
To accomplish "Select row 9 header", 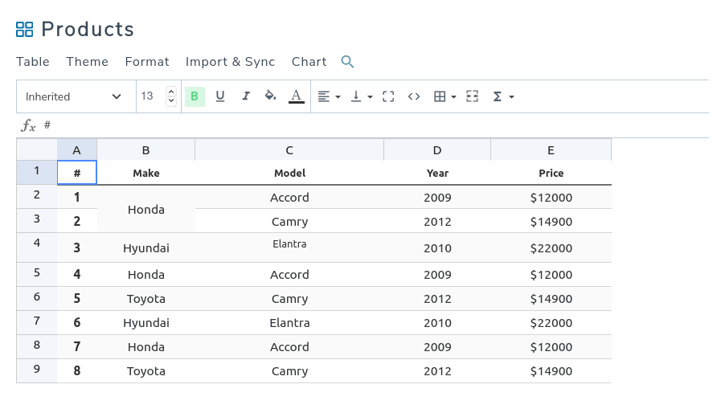I will pos(37,370).
